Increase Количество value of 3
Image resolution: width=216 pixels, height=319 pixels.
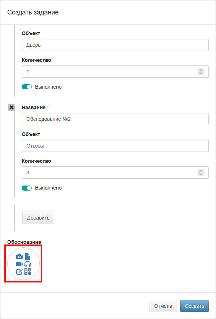(200, 171)
